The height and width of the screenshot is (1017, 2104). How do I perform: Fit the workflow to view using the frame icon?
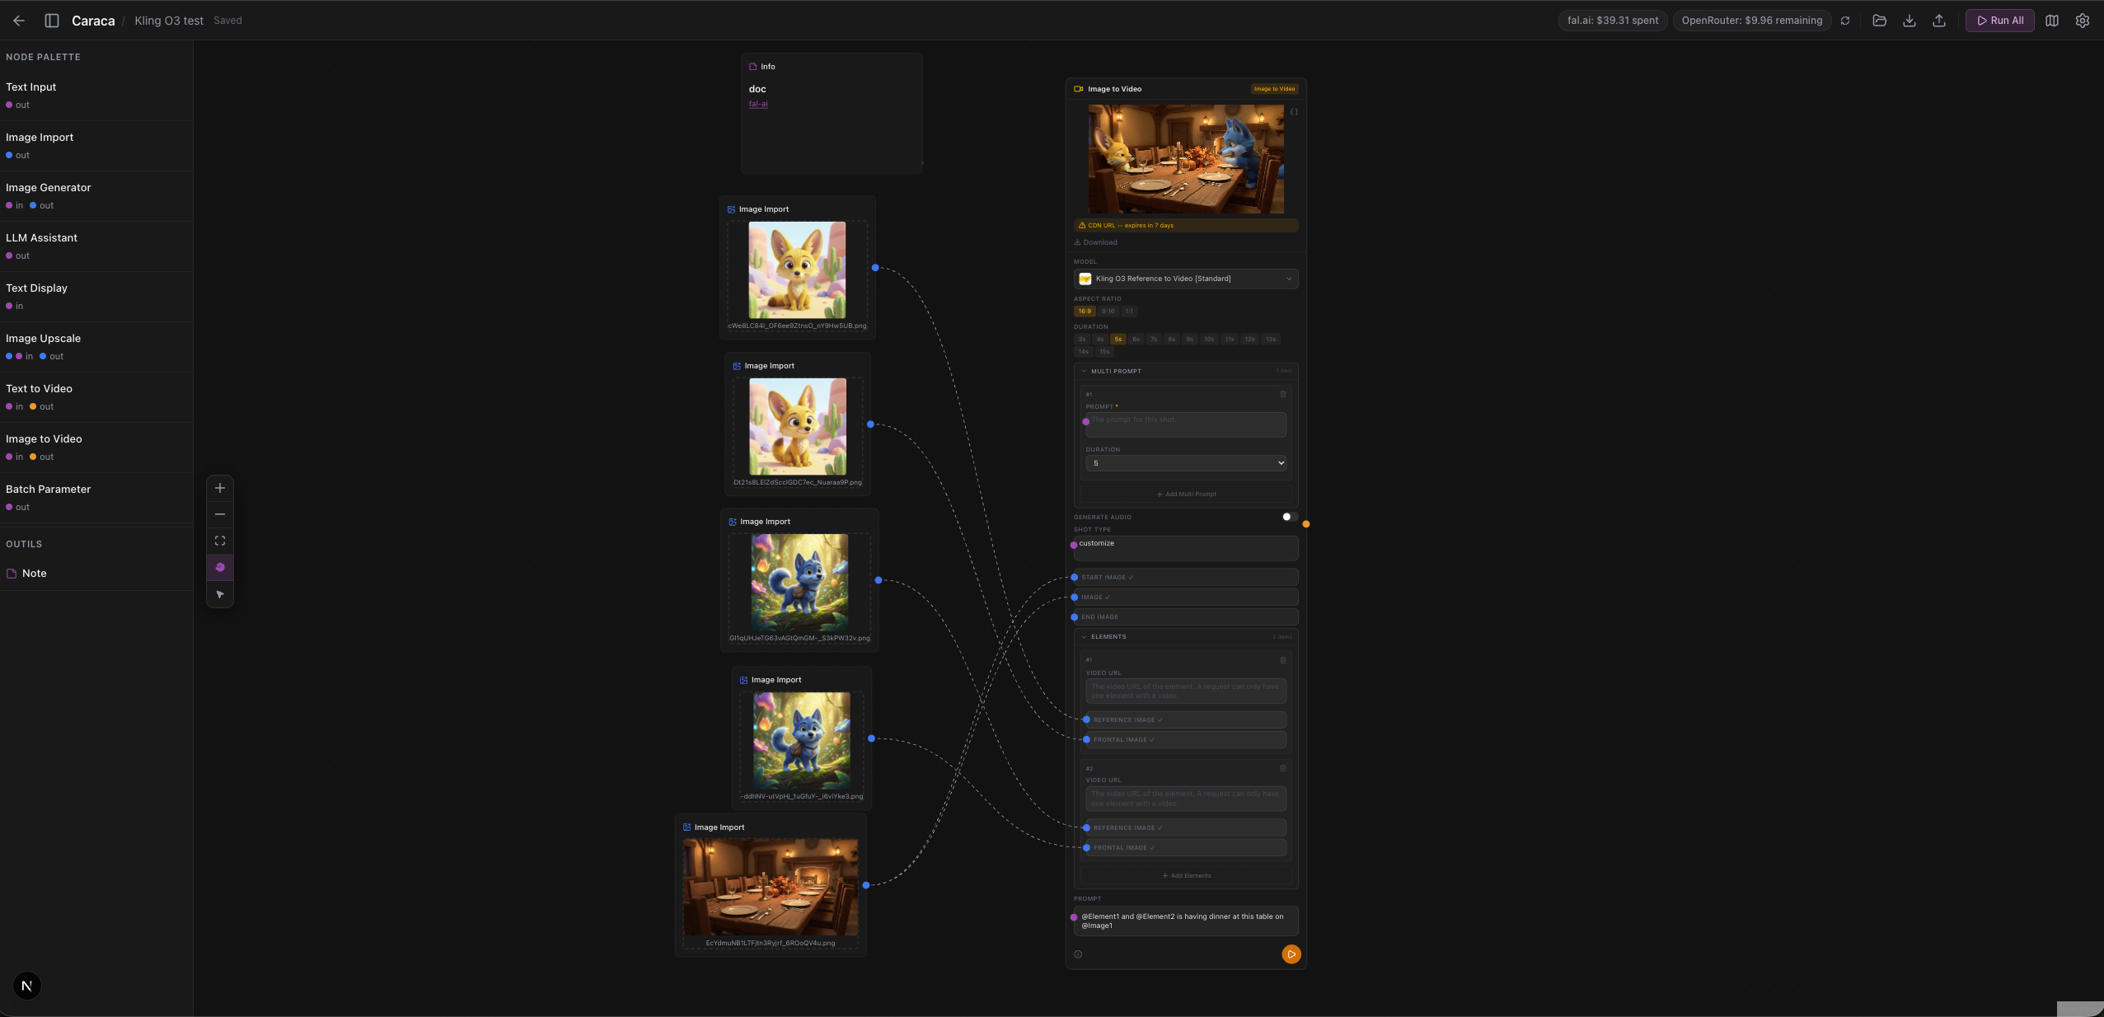pos(220,541)
